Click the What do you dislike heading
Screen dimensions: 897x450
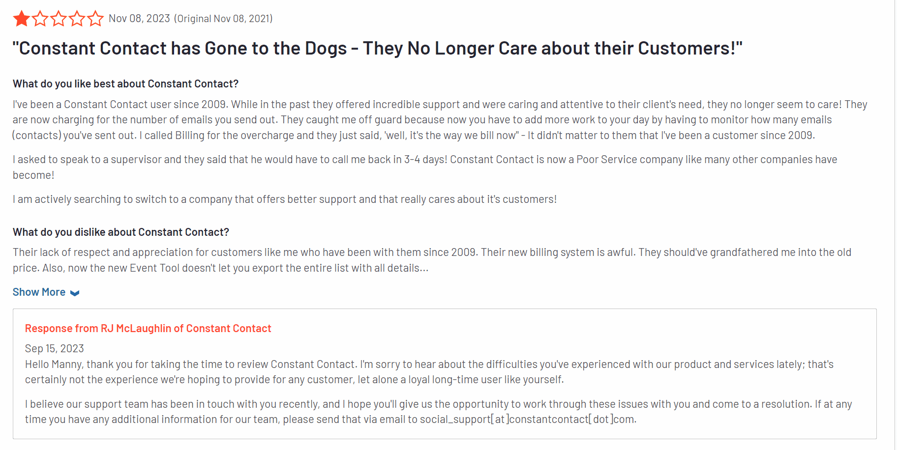pyautogui.click(x=121, y=232)
